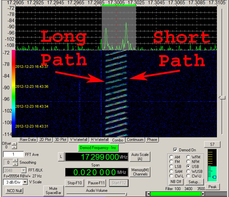
Task: Select the NFM demodulation mode
Action: tap(188, 162)
